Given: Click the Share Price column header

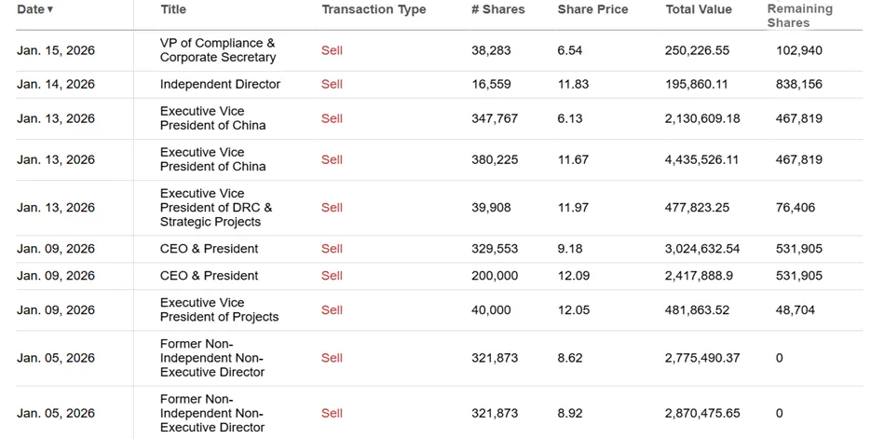Looking at the screenshot, I should (x=592, y=9).
